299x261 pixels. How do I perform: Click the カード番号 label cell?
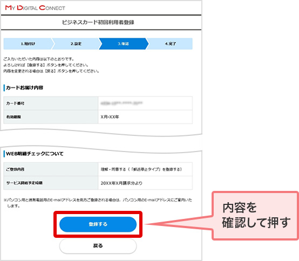(x=51, y=103)
